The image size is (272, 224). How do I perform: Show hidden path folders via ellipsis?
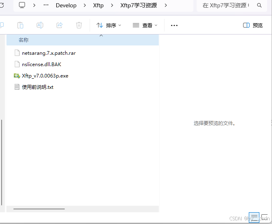pyautogui.click(x=46, y=5)
